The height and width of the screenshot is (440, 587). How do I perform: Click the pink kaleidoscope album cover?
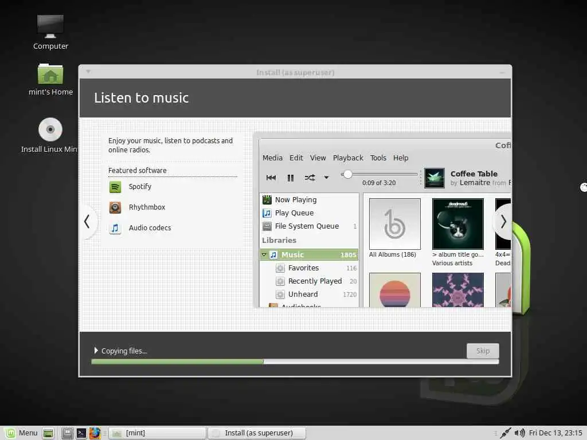(x=458, y=290)
